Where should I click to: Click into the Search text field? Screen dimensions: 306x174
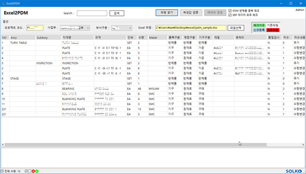[x=92, y=13]
